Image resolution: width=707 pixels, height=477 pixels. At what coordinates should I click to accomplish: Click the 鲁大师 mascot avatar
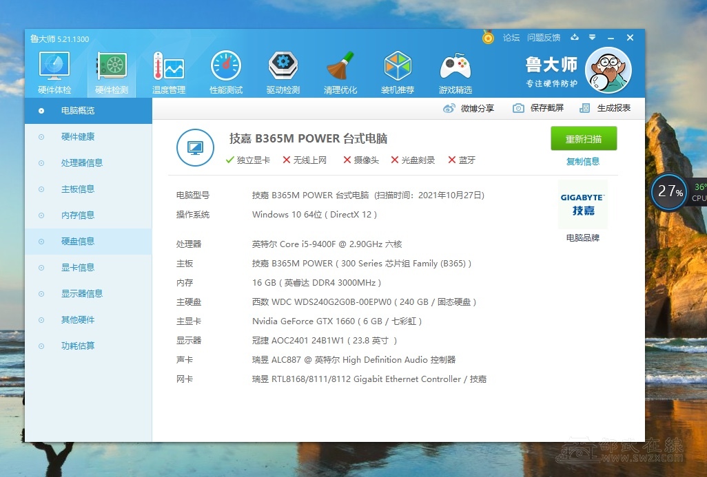pyautogui.click(x=608, y=70)
